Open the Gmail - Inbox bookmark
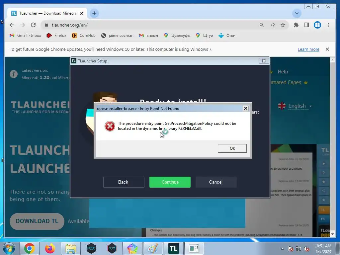Viewport: 340px width, 255px height. (x=25, y=35)
